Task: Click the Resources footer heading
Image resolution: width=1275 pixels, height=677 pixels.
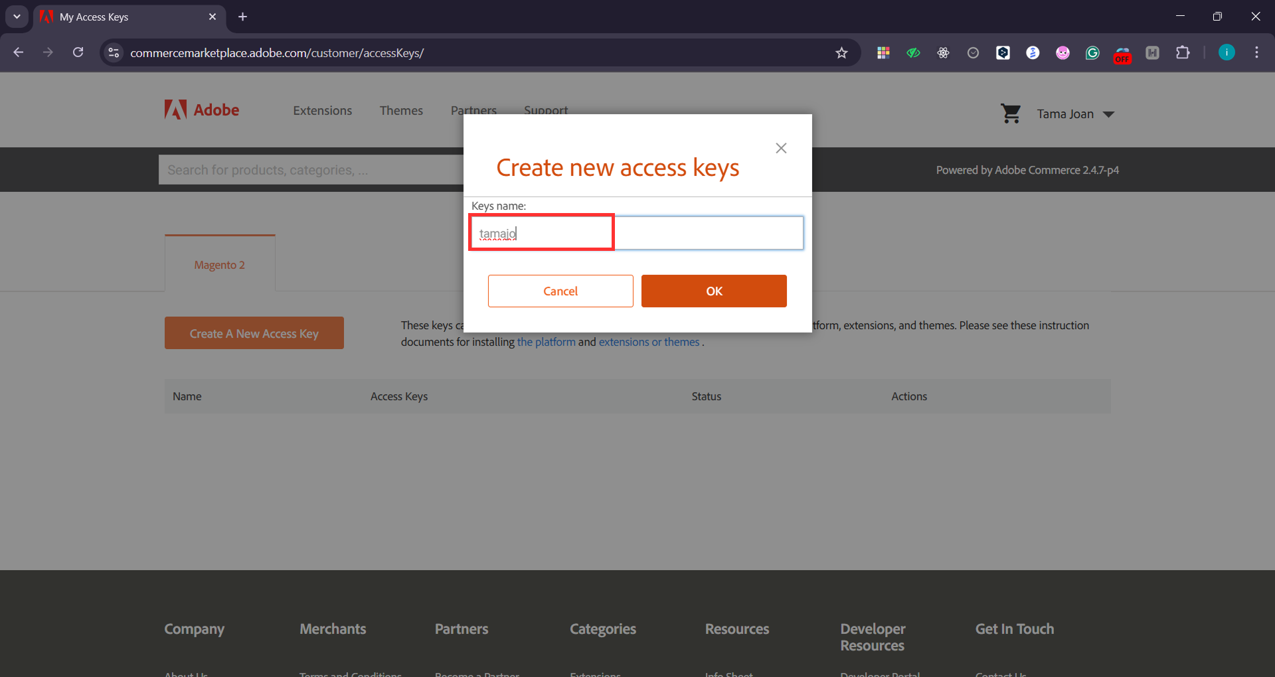Action: [737, 629]
